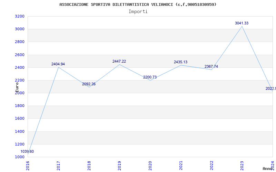The width and height of the screenshot is (276, 172).
Task: Select the 2019 x-axis year label
Action: click(x=119, y=165)
